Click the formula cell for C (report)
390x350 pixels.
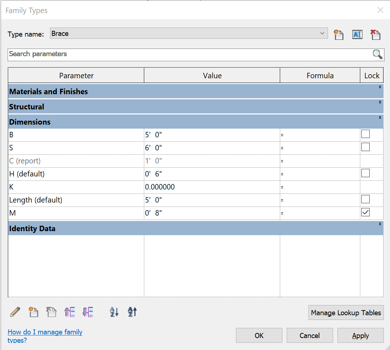pos(320,161)
